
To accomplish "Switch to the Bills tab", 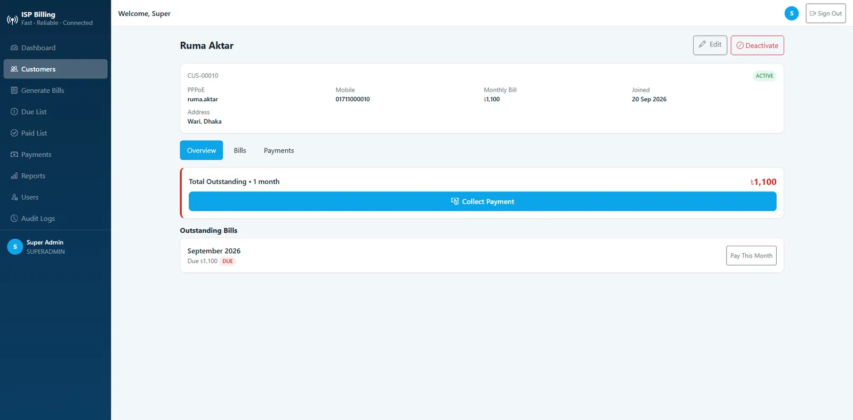I will click(240, 150).
